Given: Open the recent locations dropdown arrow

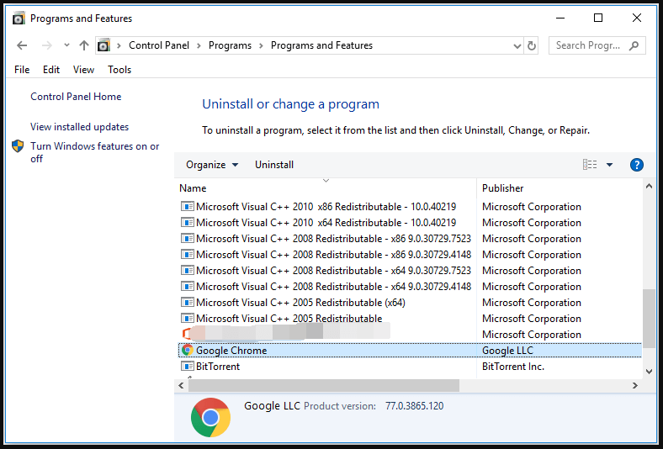Looking at the screenshot, I should 66,45.
